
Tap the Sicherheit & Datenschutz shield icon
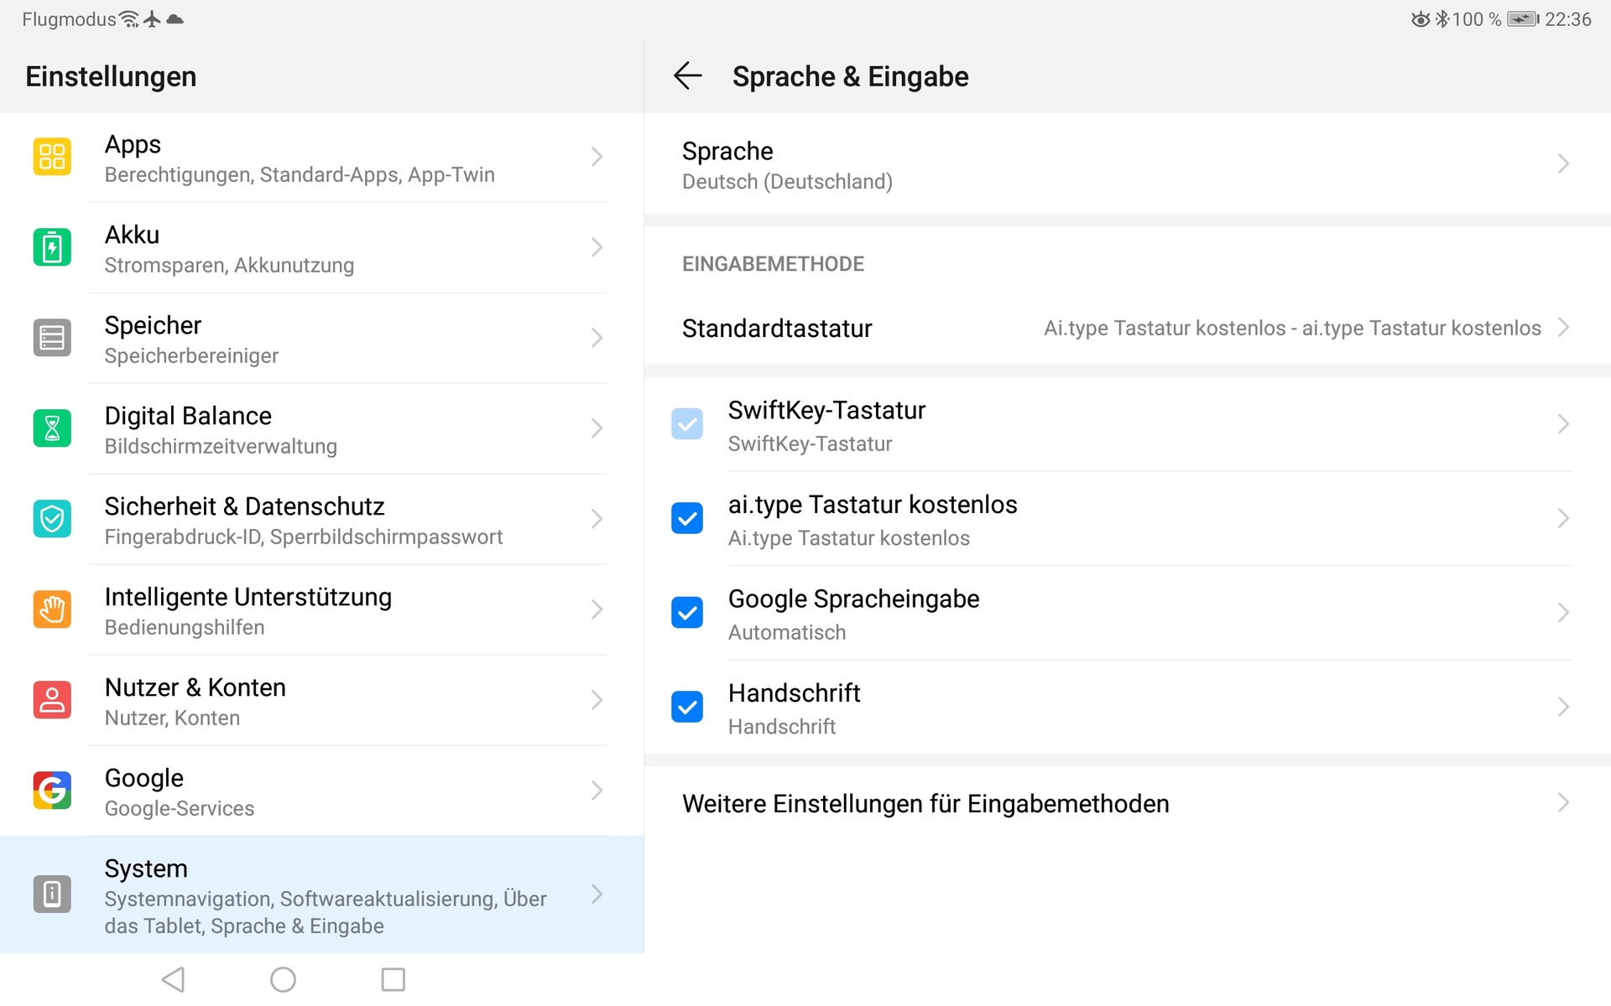tap(52, 519)
